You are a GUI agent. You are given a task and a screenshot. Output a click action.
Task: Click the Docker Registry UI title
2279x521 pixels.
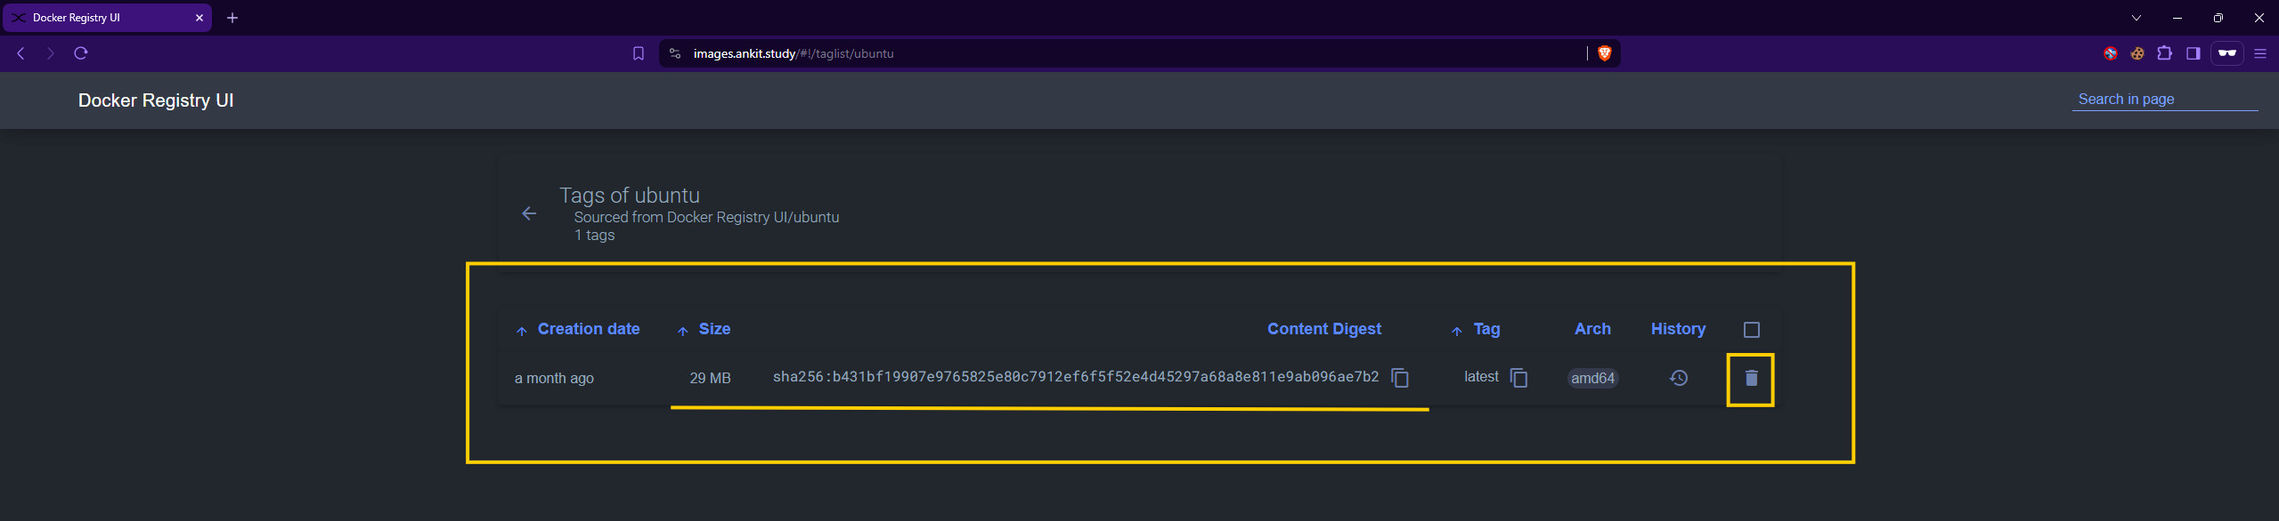(156, 100)
